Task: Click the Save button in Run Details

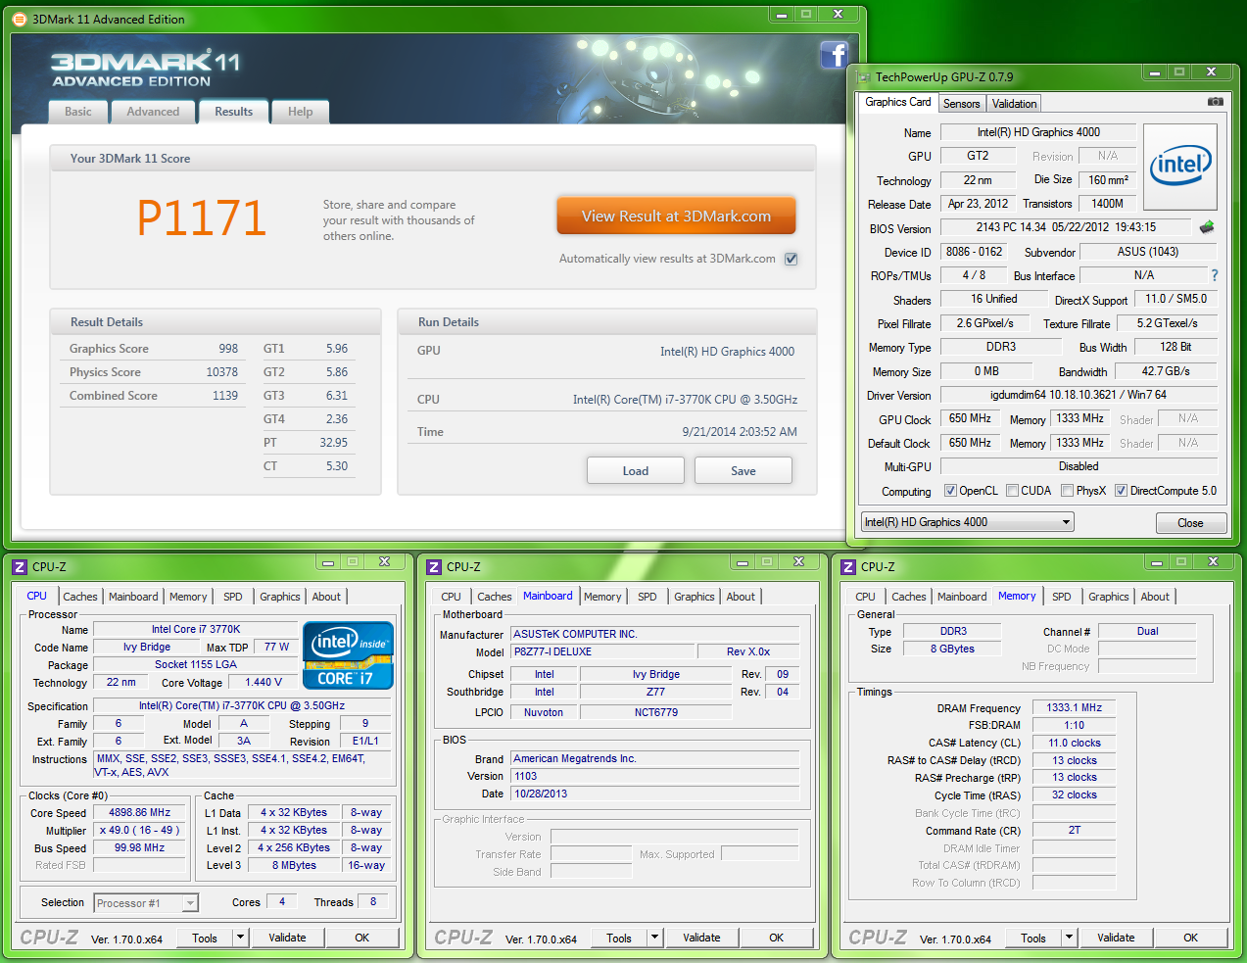Action: coord(743,471)
